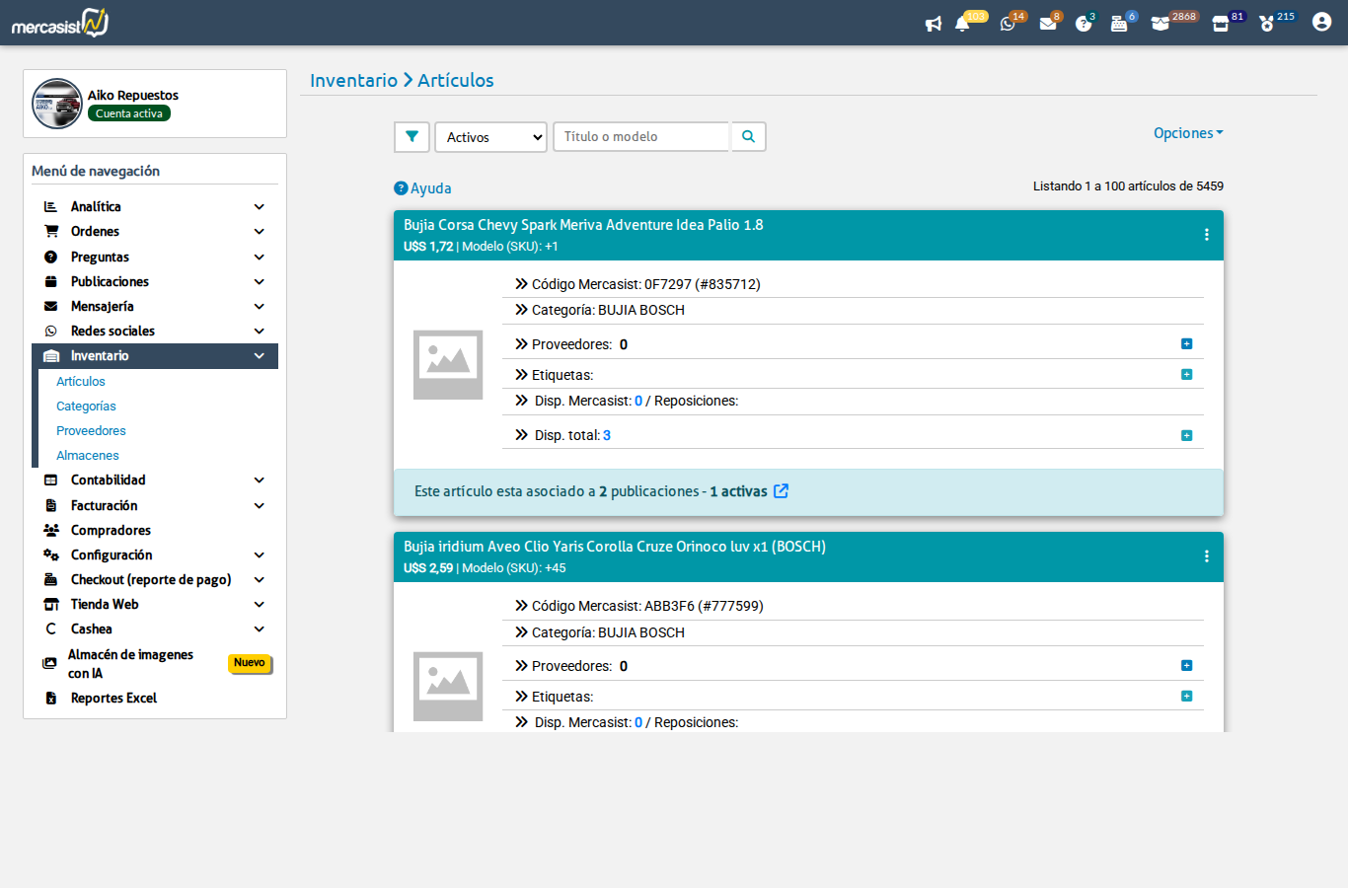The width and height of the screenshot is (1348, 888).
Task: Open the Analítica menu item
Action: 98,206
